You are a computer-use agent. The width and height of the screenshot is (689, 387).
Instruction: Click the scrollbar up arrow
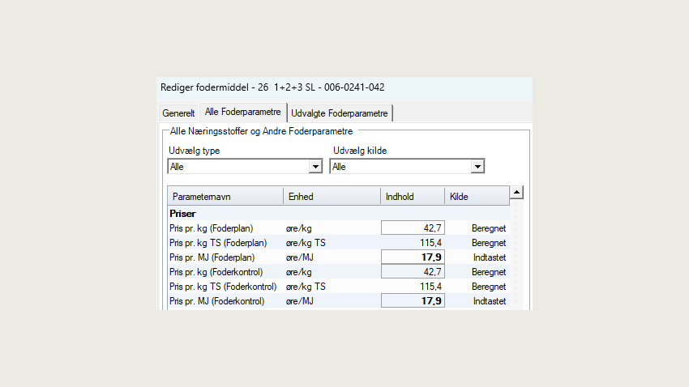(517, 192)
